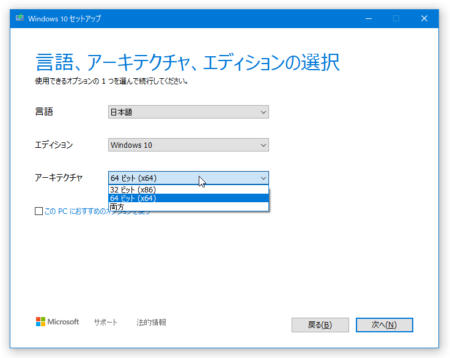
Task: Click the エディション dropdown chevron arrow
Action: pos(263,145)
